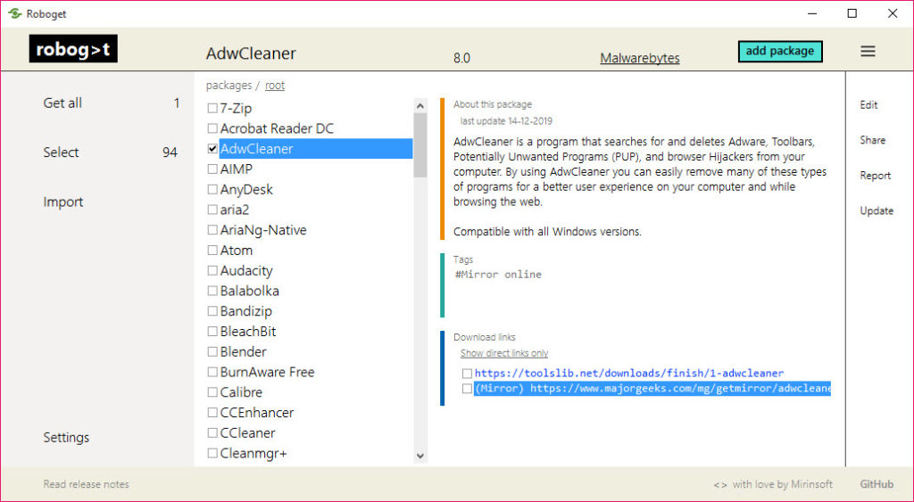914x502 pixels.
Task: Tick the toolslib.net download link checkbox
Action: click(x=467, y=374)
